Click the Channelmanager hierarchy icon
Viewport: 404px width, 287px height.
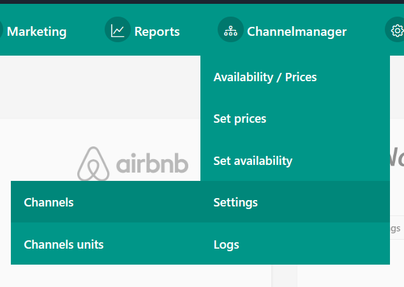click(x=230, y=30)
